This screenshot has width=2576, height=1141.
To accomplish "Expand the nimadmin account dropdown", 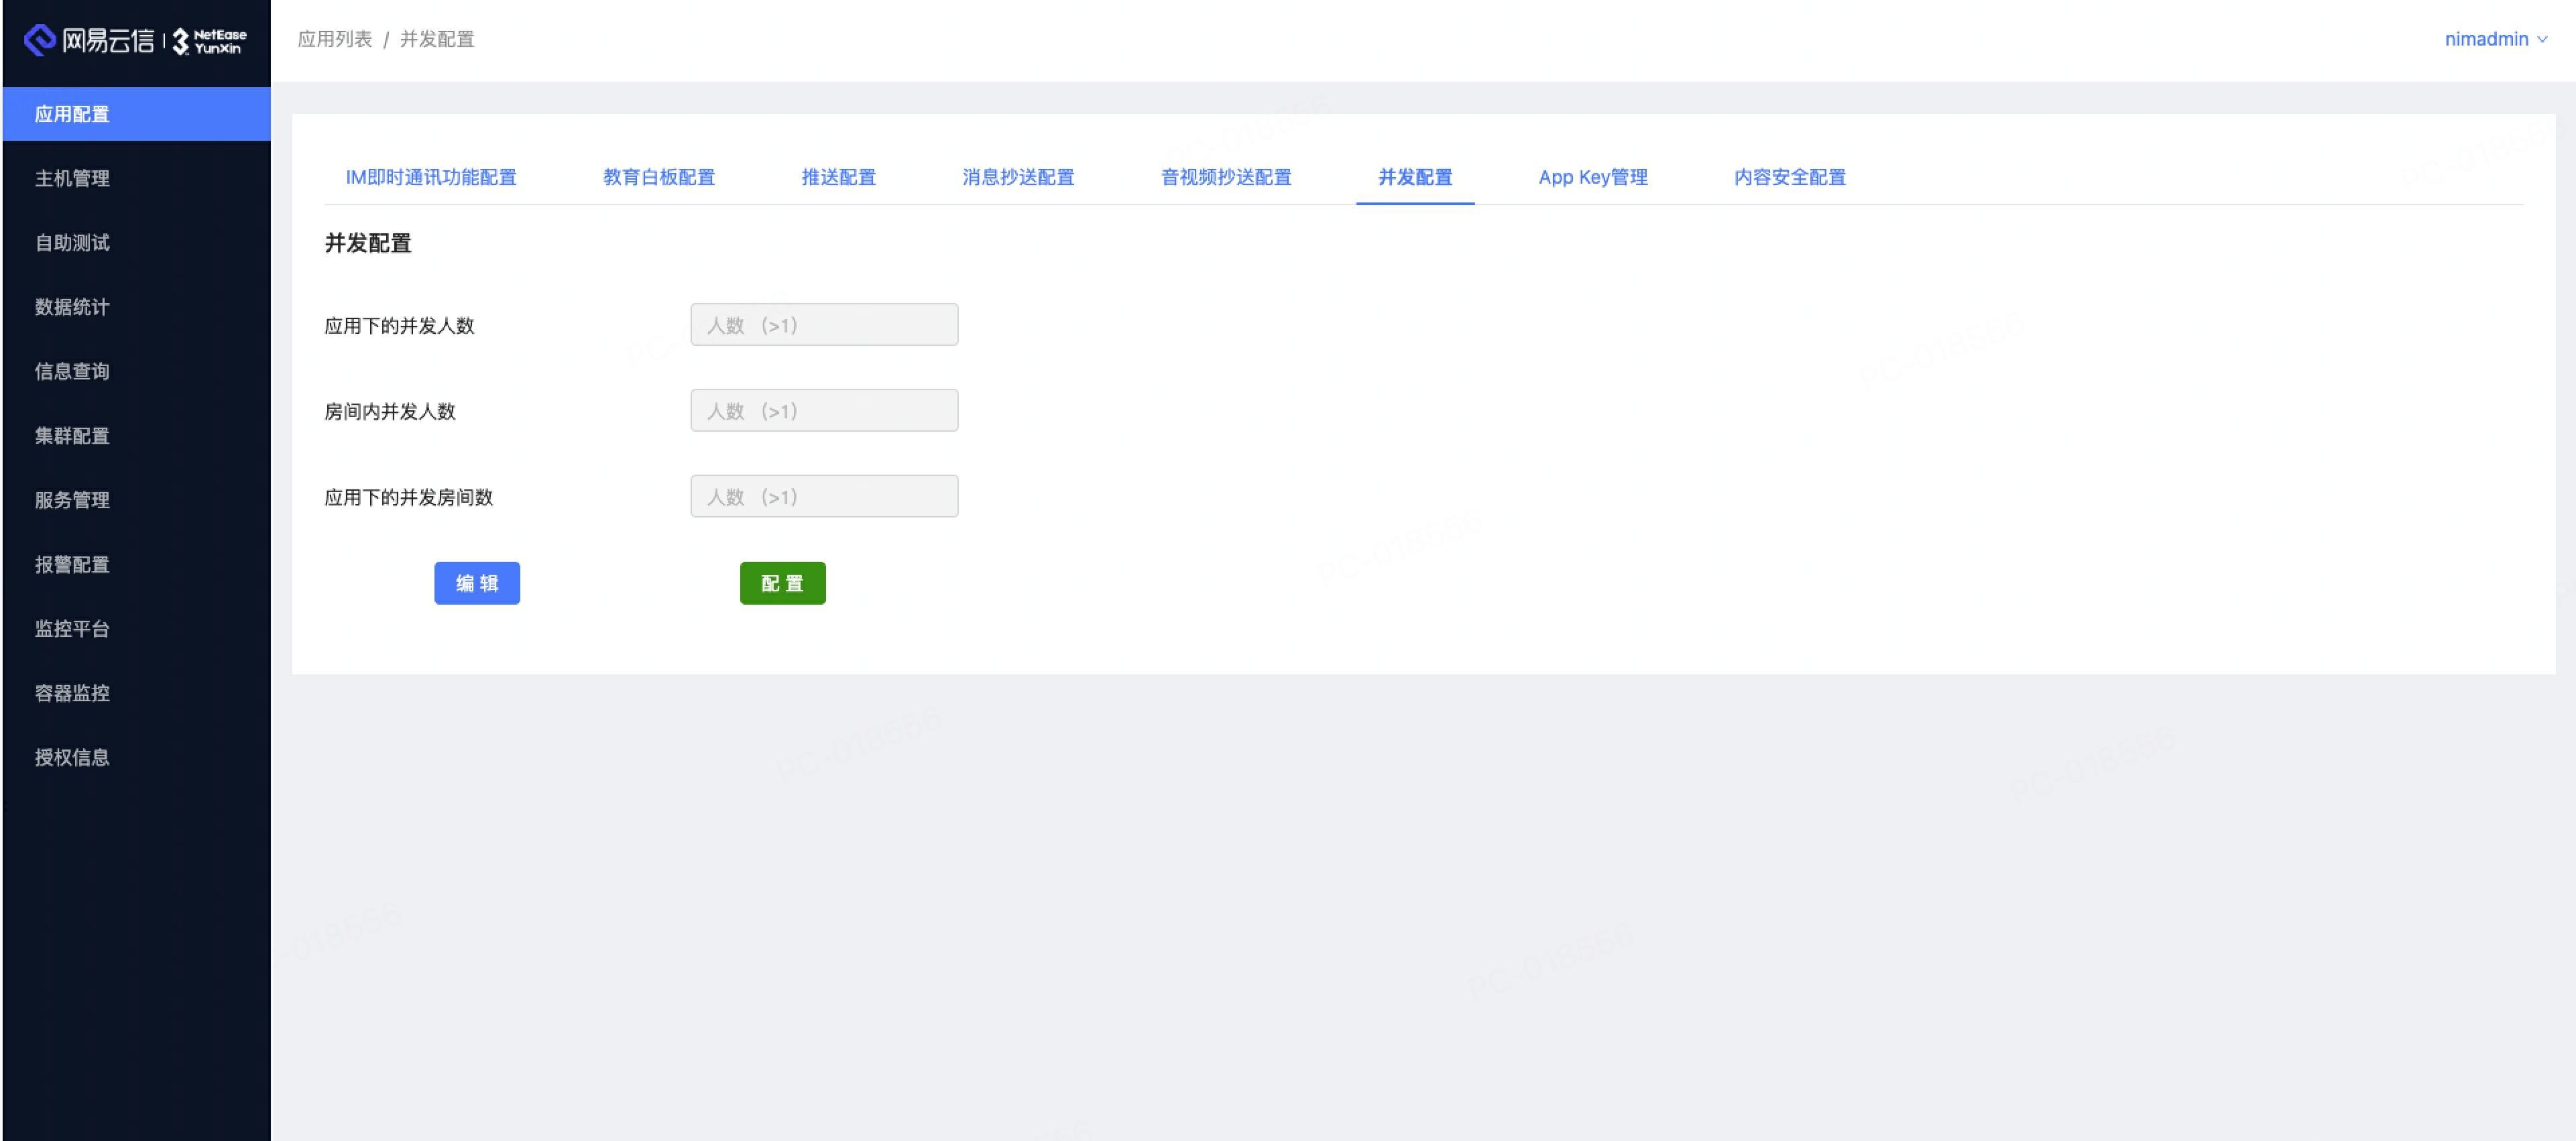I will (2495, 39).
